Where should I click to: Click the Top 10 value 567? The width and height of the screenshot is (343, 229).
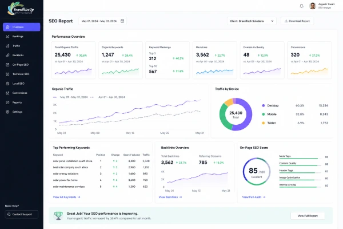click(x=153, y=72)
